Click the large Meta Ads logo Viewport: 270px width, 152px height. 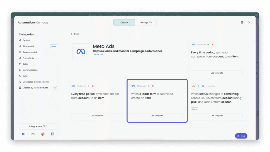[x=81, y=52]
